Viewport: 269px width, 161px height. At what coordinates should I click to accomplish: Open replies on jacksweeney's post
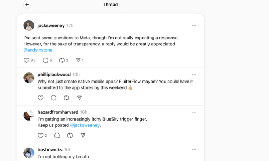pyautogui.click(x=45, y=60)
